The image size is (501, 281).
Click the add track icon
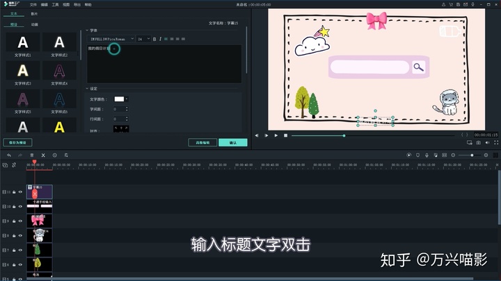pyautogui.click(x=5, y=165)
